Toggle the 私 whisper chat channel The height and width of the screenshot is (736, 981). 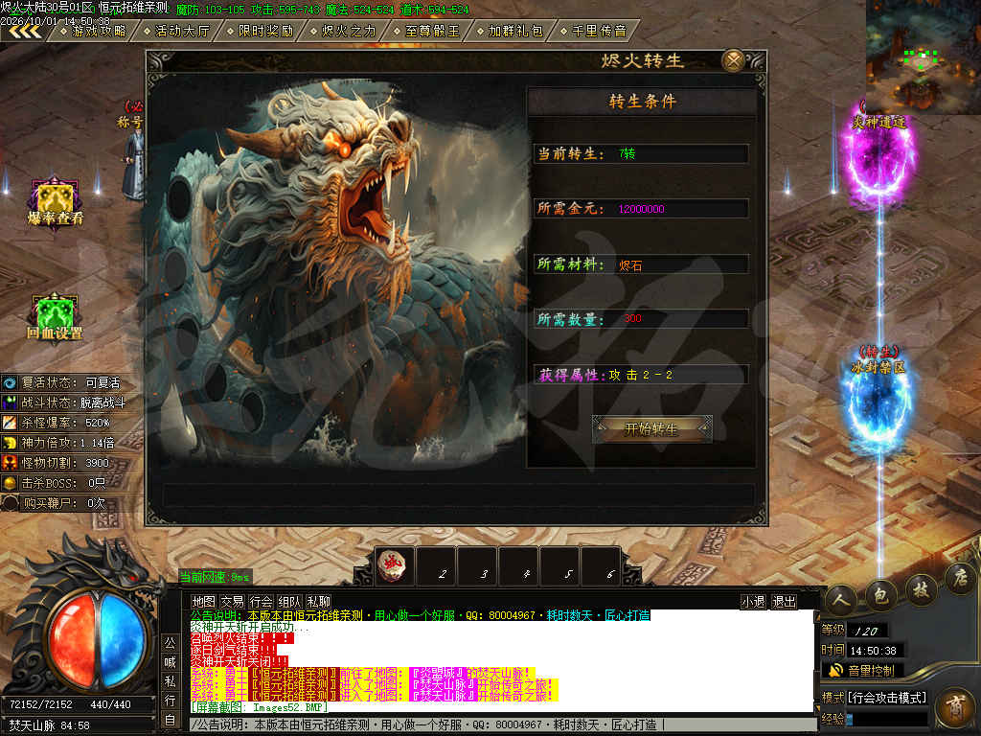click(x=171, y=681)
